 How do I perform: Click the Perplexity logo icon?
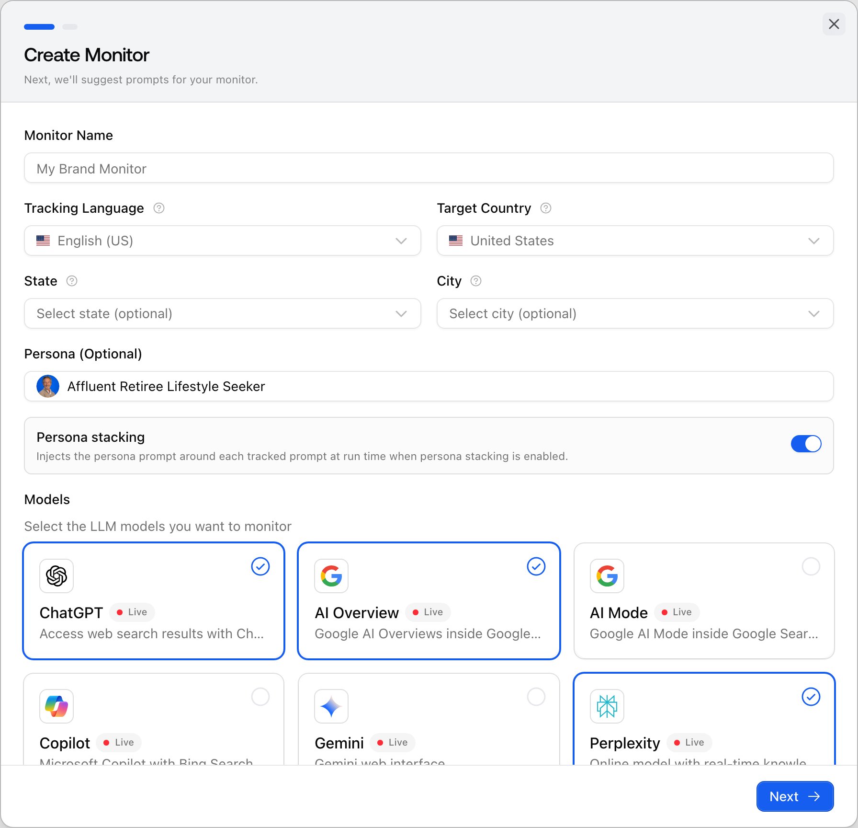pyautogui.click(x=607, y=706)
